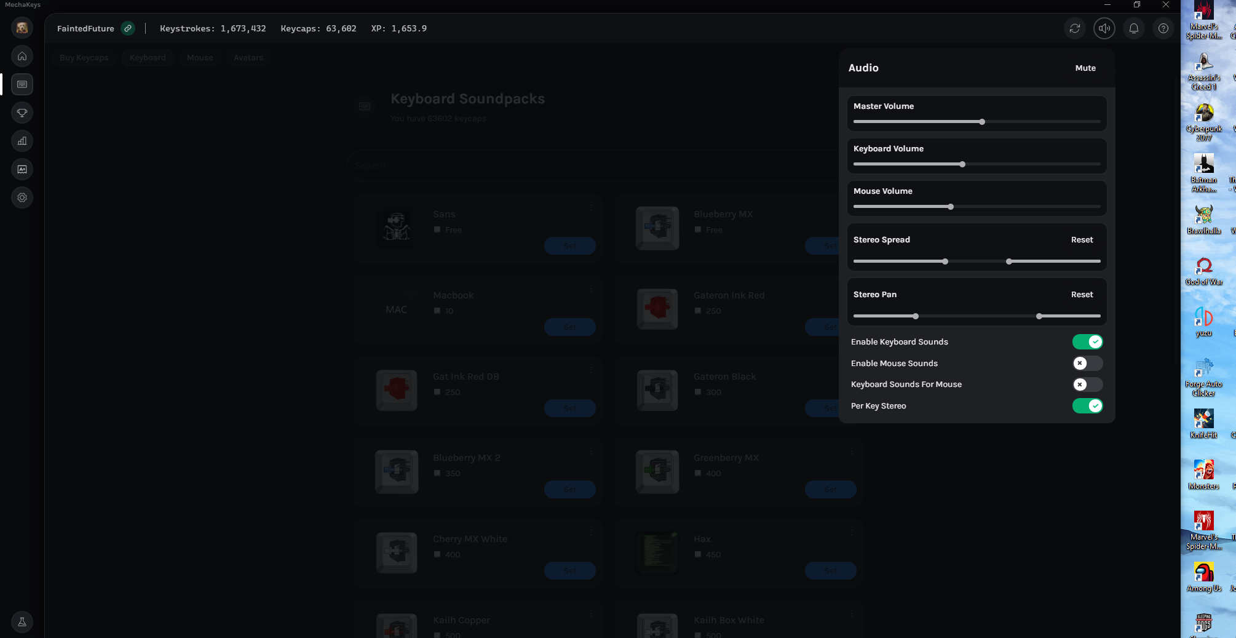The image size is (1236, 638).
Task: Switch to the Mouse tab
Action: coord(200,58)
